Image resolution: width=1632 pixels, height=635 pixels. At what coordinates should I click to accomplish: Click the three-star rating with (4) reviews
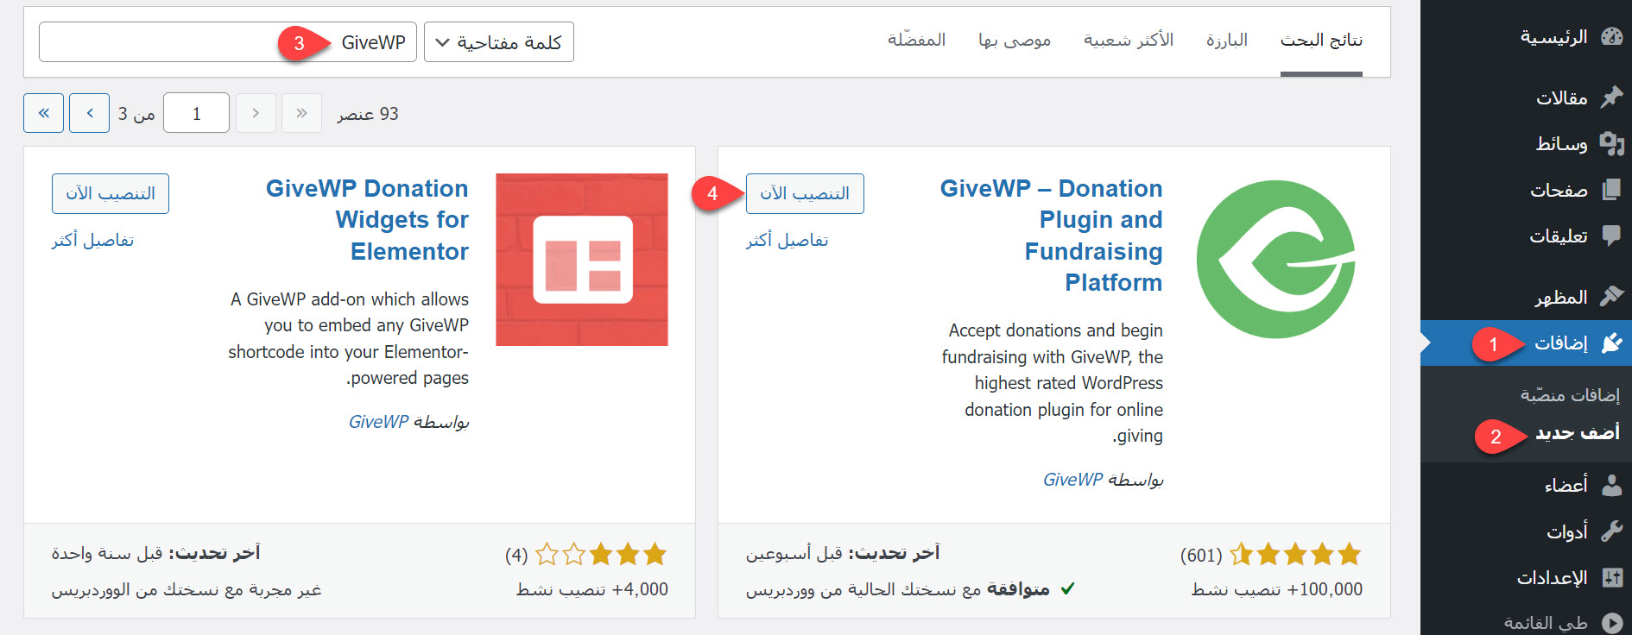[600, 555]
